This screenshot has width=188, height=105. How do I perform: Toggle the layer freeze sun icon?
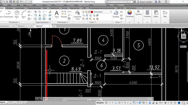[86, 12]
